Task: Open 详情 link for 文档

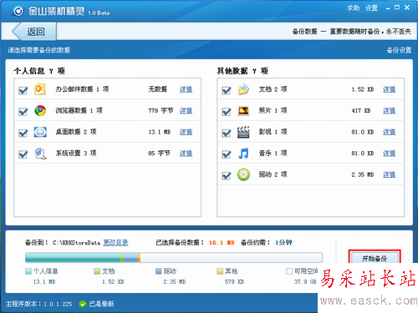Action: (390, 89)
